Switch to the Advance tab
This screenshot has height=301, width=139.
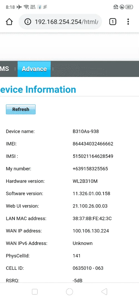pos(34,69)
